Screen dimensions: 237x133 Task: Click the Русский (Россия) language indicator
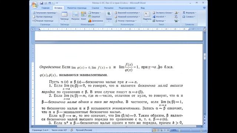(84, 130)
